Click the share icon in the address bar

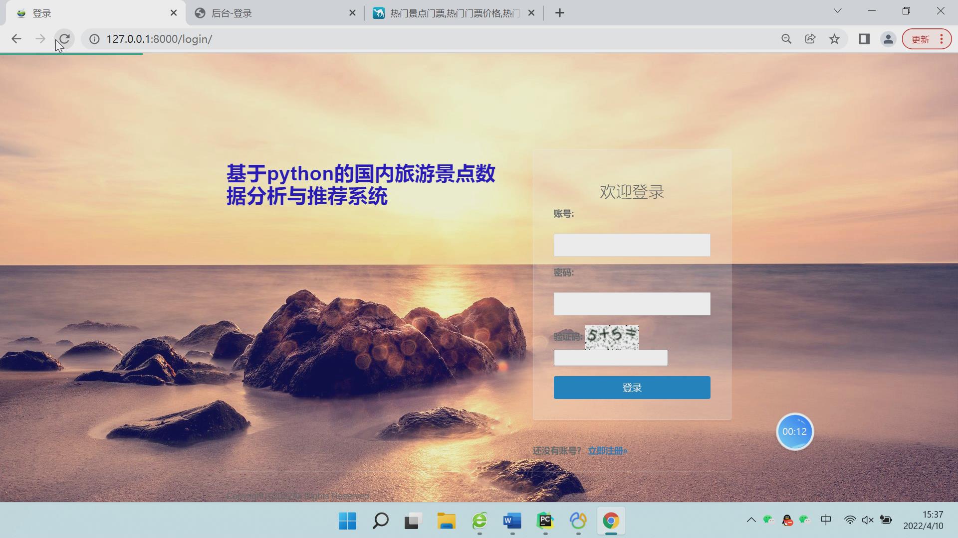pos(810,39)
